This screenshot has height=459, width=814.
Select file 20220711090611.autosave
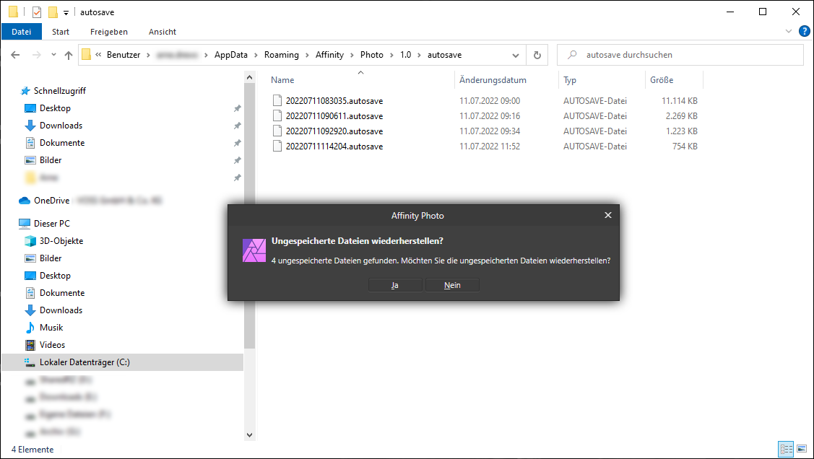coord(334,116)
